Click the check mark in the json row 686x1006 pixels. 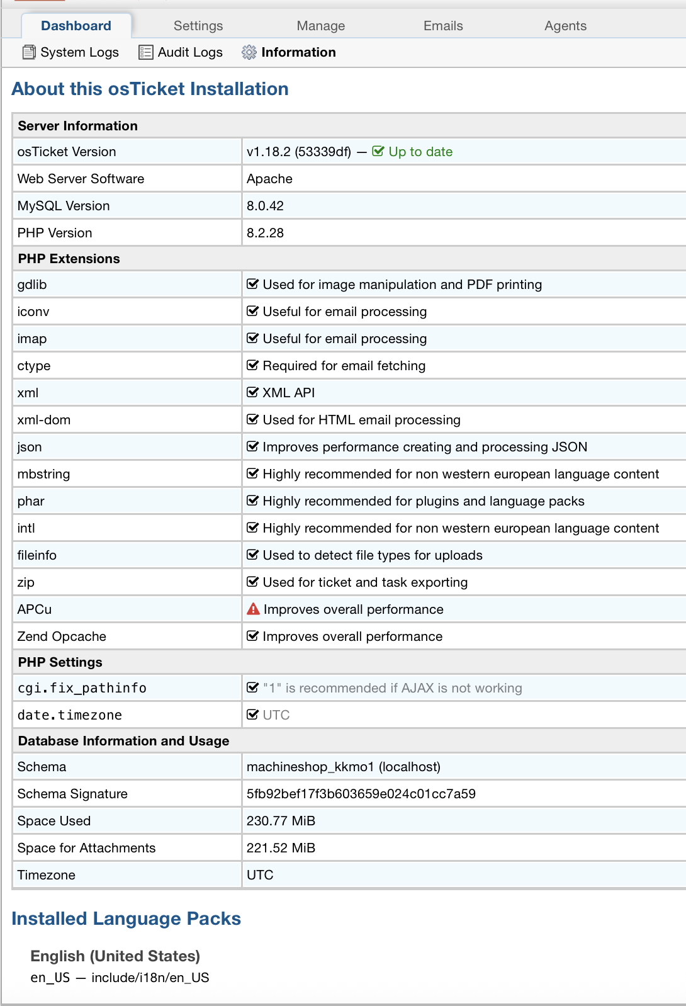[252, 446]
